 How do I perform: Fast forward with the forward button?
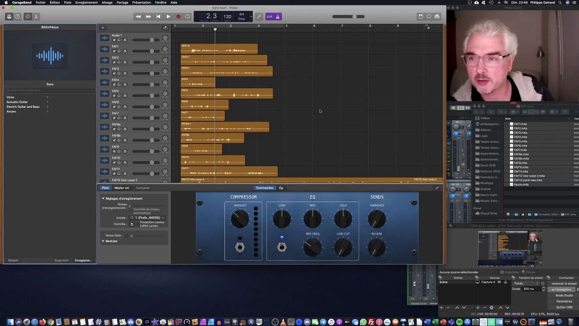click(148, 17)
